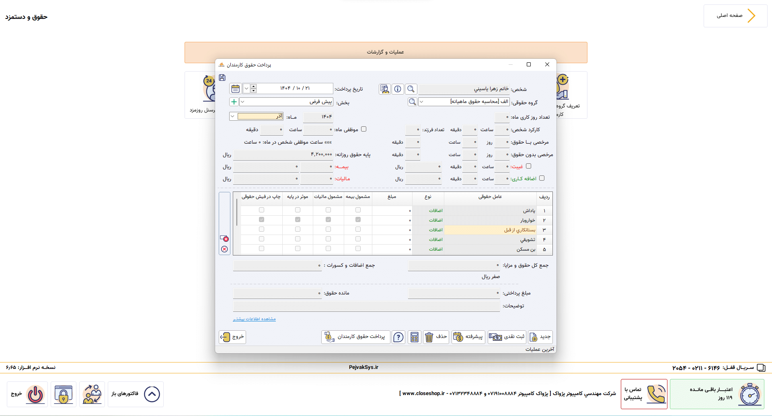772x416 pixels.
Task: Toggle مشمول مالیات checkbox in خواروبار row
Action: pyautogui.click(x=328, y=220)
